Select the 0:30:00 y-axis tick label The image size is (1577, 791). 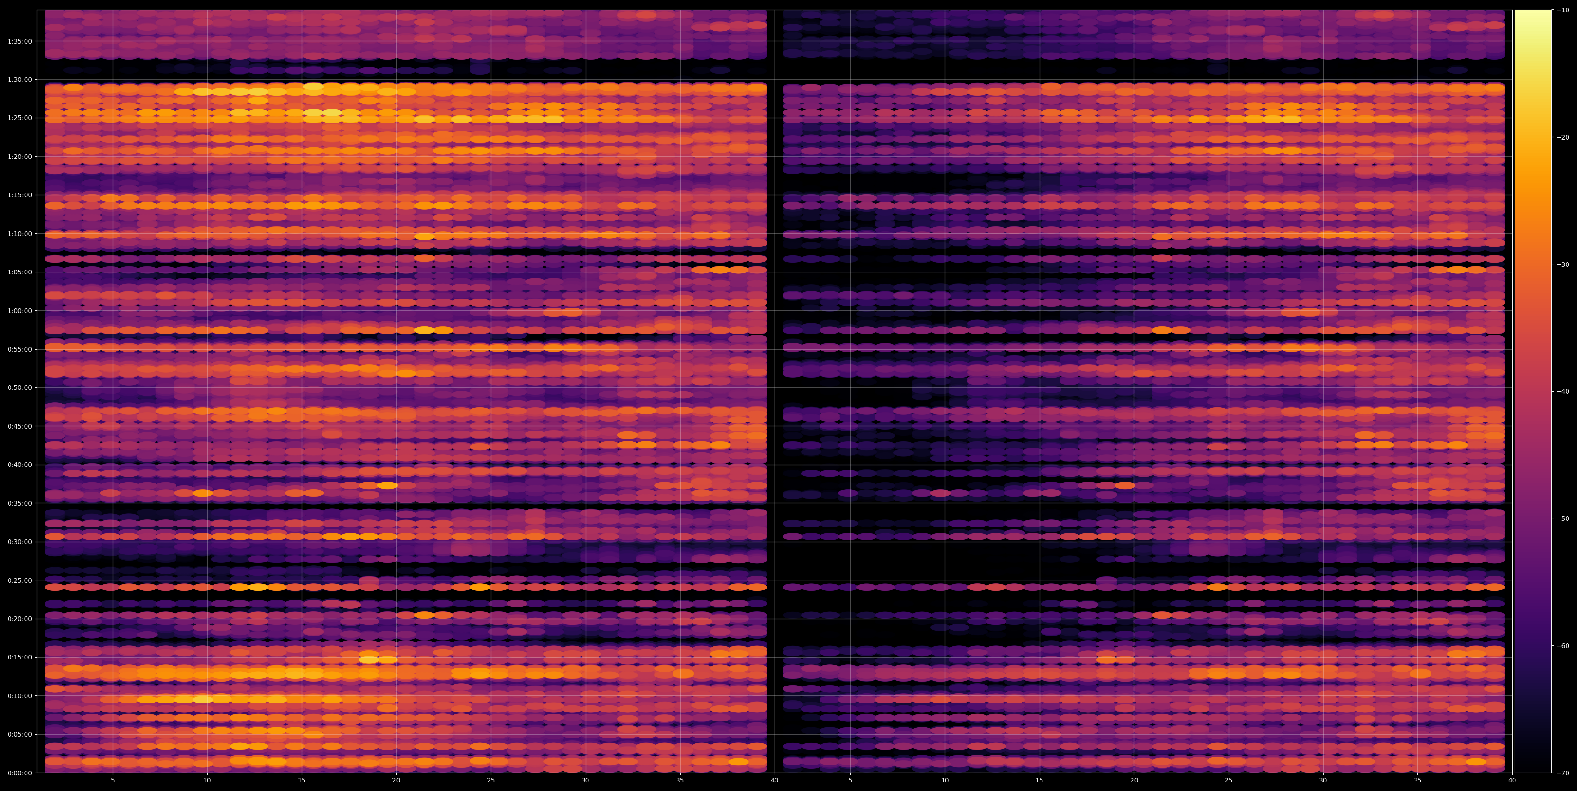pos(19,541)
